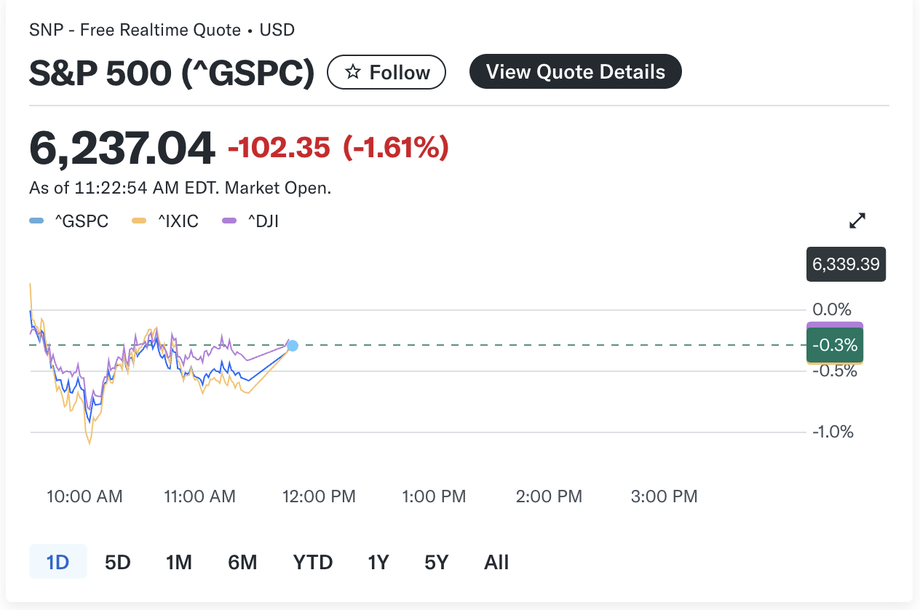Viewport: 920px width, 610px height.
Task: Click the S&P 500 (^GSPC) title link
Action: click(170, 71)
